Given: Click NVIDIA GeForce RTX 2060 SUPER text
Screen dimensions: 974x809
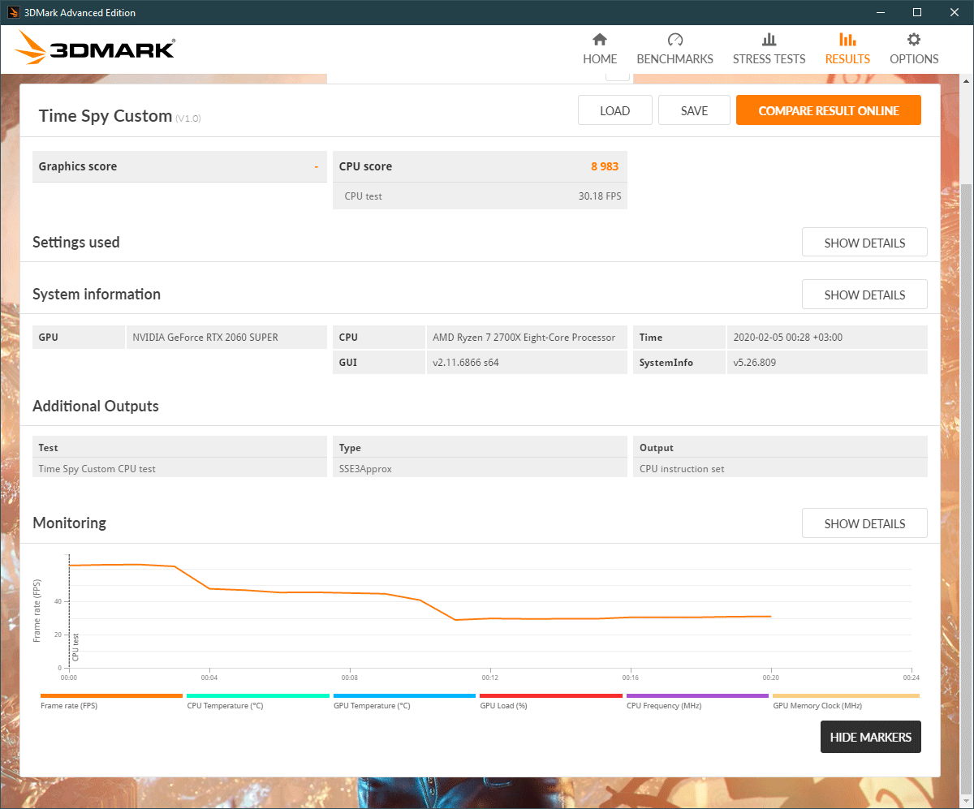Looking at the screenshot, I should pyautogui.click(x=205, y=338).
